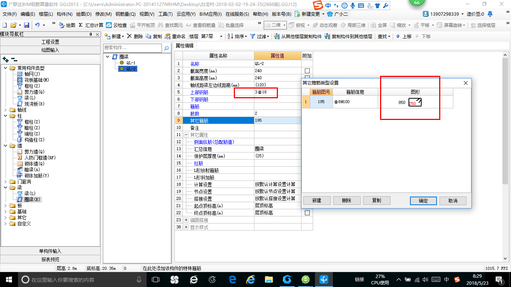Expand the 基础 folder in tree
Image resolution: width=511 pixels, height=287 pixels.
[5, 212]
